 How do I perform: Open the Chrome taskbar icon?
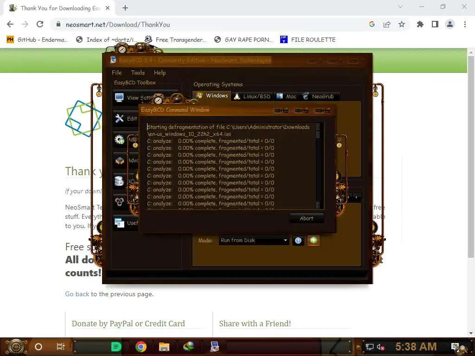point(141,347)
